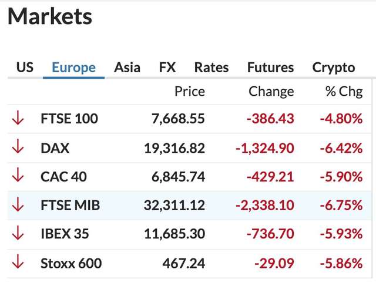Viewport: 376px width, 286px height.
Task: Click the down arrow icon beside FTSE 100
Action: pos(18,119)
